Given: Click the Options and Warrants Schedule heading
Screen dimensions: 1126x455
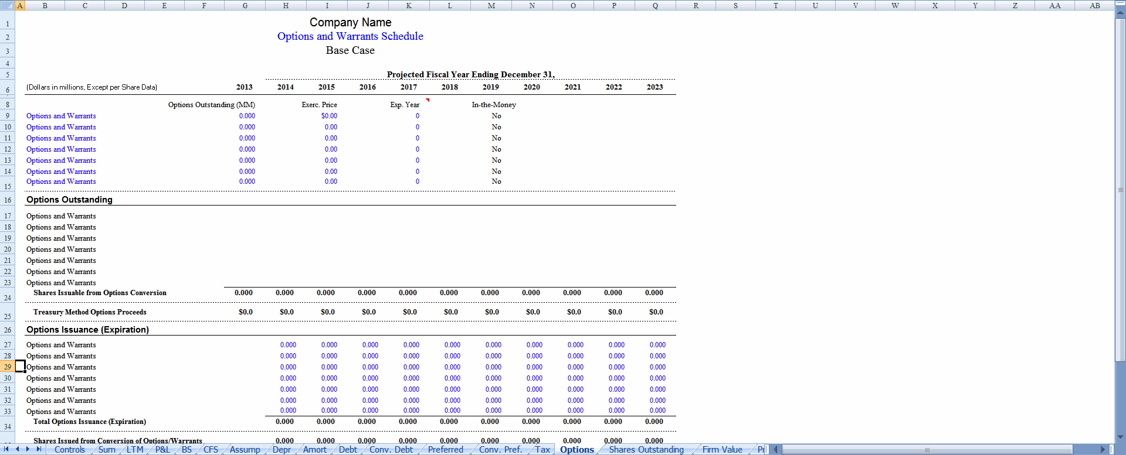Looking at the screenshot, I should 350,36.
